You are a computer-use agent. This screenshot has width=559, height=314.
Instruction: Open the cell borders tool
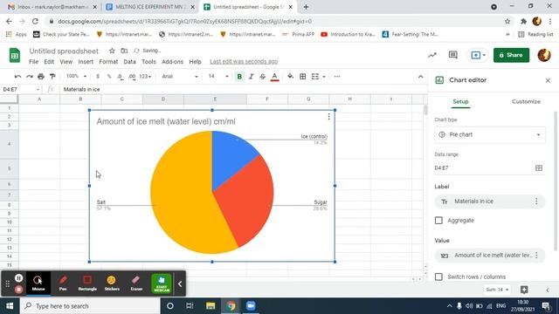click(303, 77)
